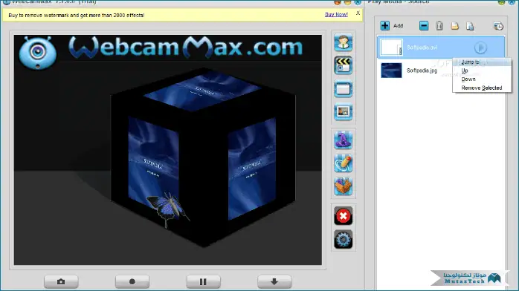This screenshot has height=291, width=519.
Task: Open playlist with the yellow folder icon
Action: [x=455, y=26]
